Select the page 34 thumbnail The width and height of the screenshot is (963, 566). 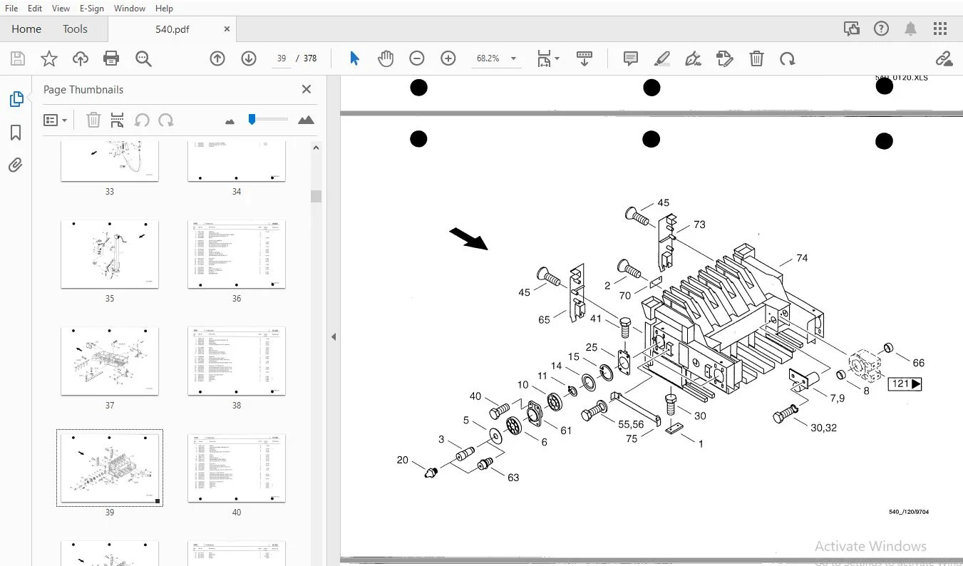click(x=237, y=161)
